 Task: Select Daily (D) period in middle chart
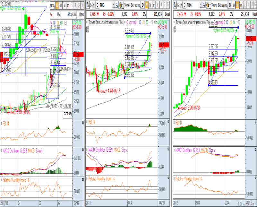(143, 5)
